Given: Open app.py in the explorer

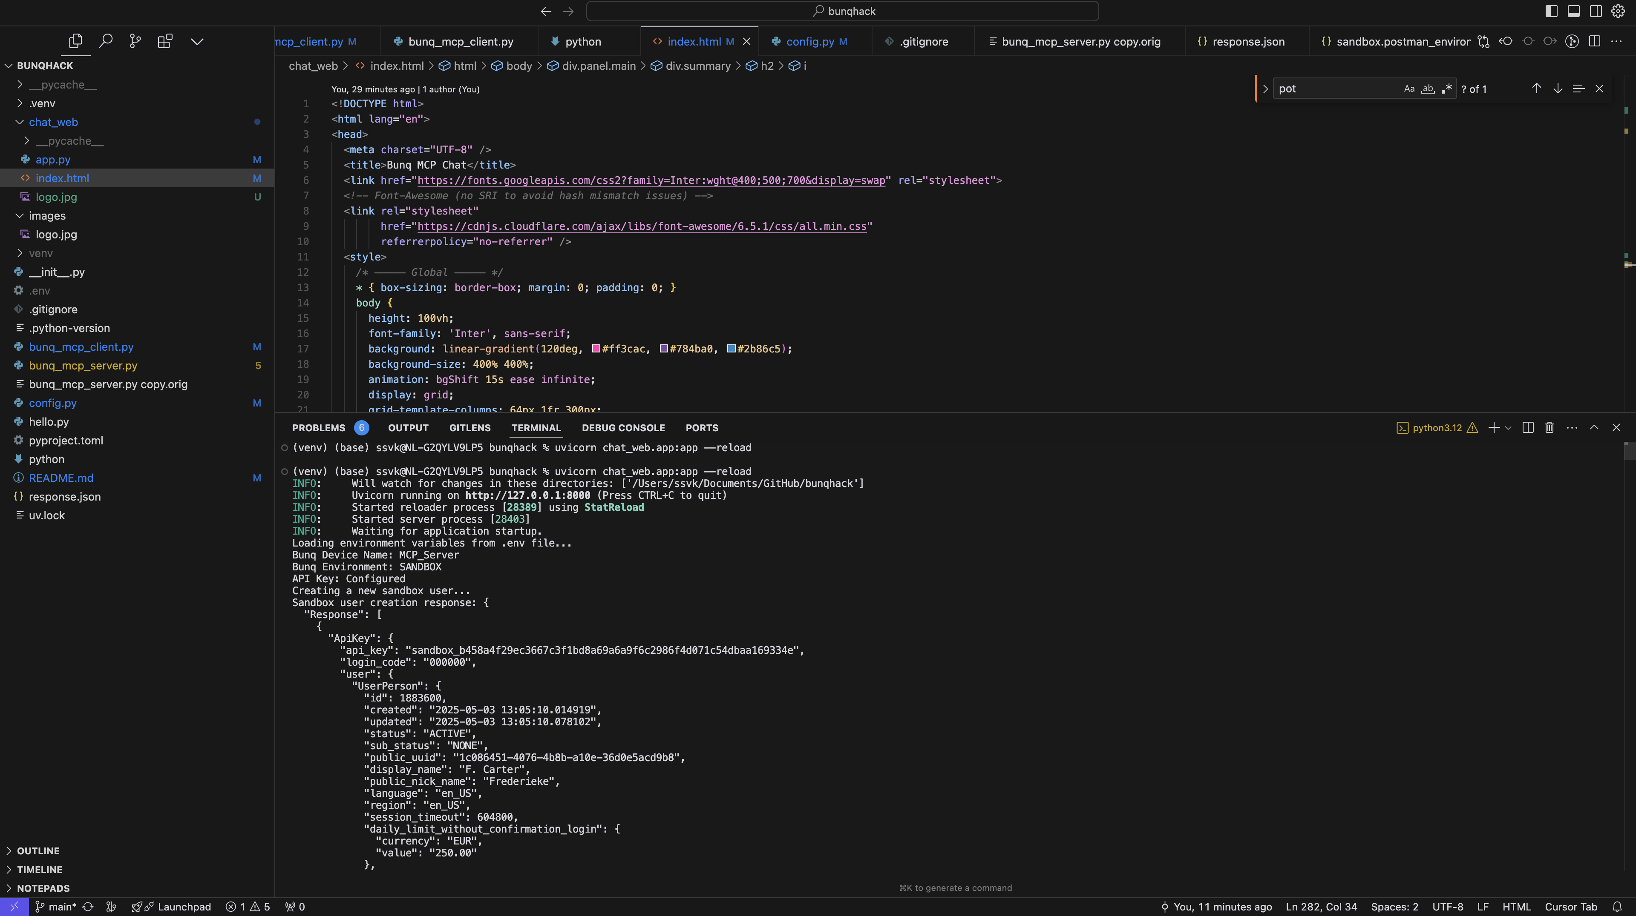Looking at the screenshot, I should point(53,159).
